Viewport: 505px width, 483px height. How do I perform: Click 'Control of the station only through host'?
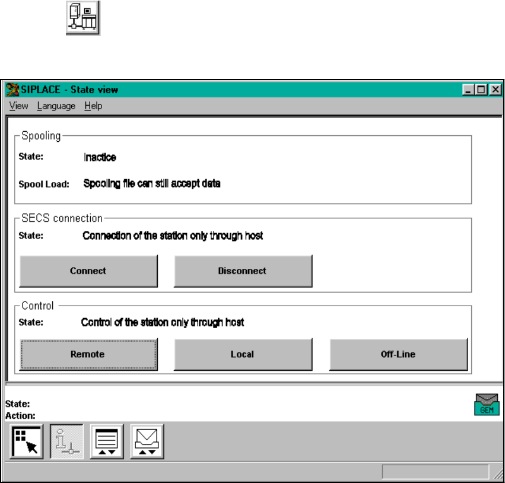pos(163,322)
